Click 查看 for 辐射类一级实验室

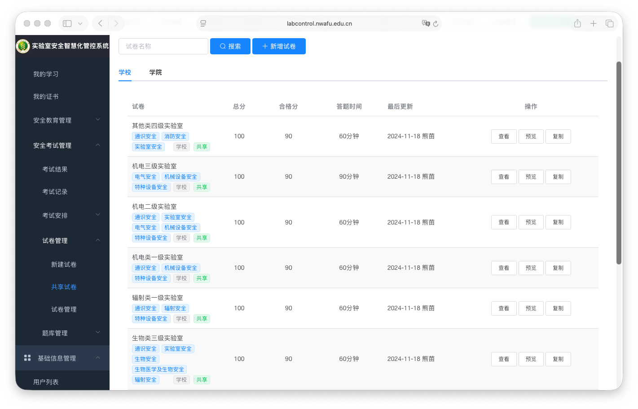tap(504, 308)
